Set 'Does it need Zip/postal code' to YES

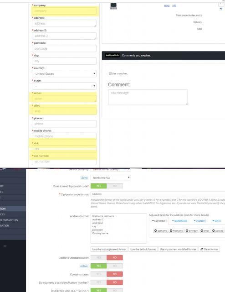tap(99, 186)
